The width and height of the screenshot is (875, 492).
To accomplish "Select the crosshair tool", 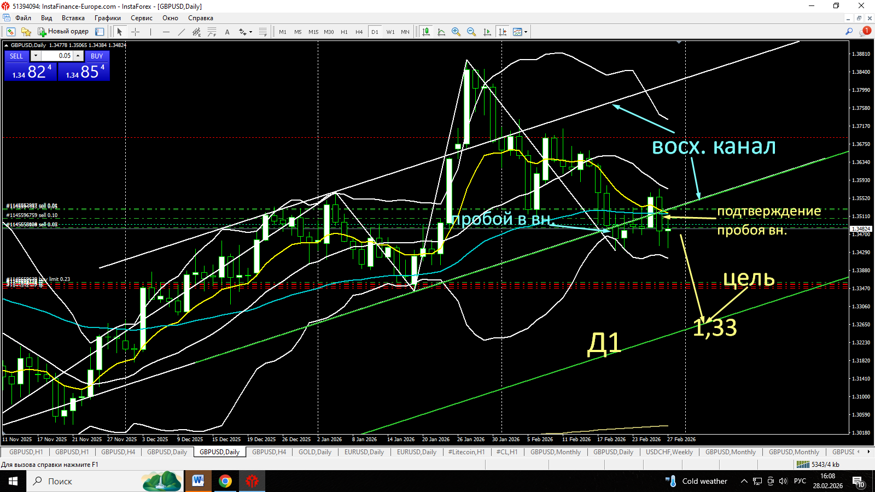I will coord(135,32).
